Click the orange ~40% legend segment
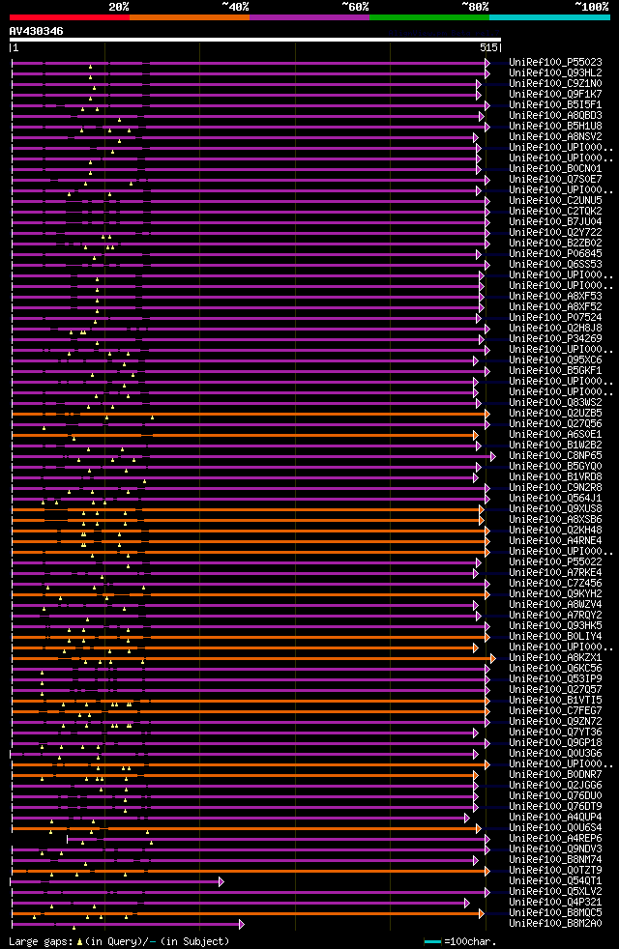 190,17
